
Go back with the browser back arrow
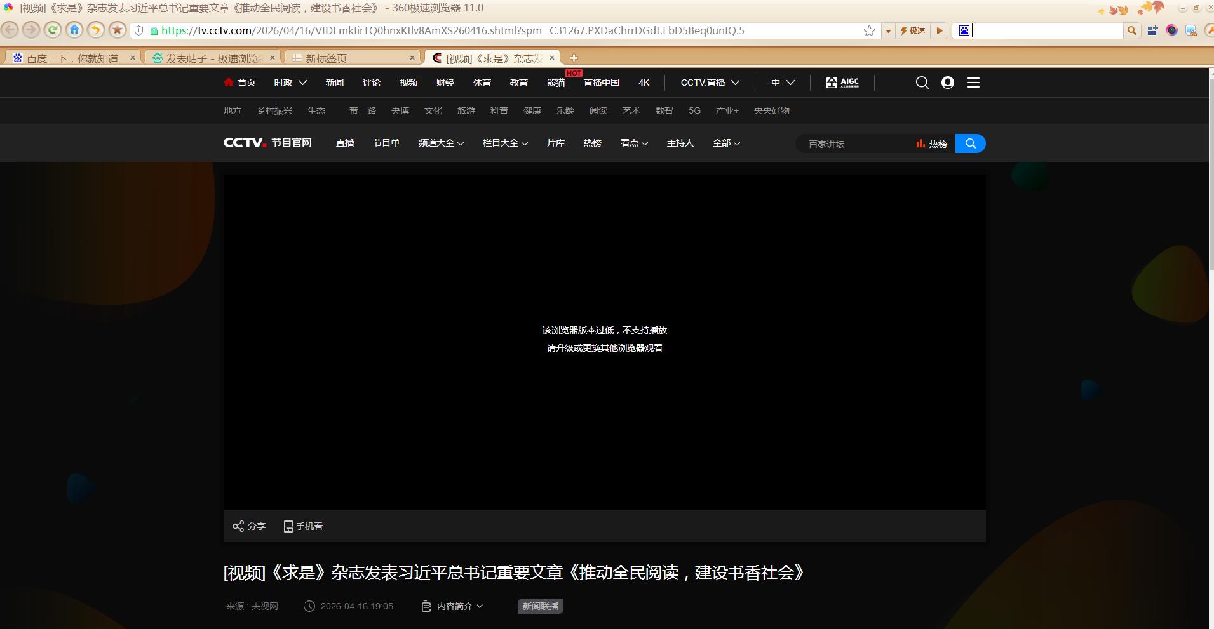[x=10, y=30]
